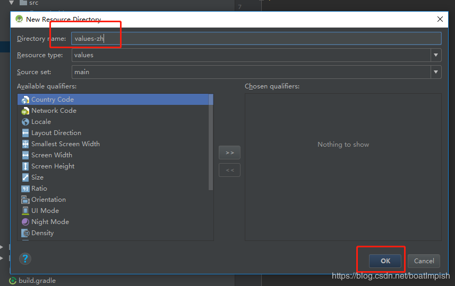Screen dimensions: 455x286
Task: Select Layout Direction qualifier
Action: tap(113, 133)
